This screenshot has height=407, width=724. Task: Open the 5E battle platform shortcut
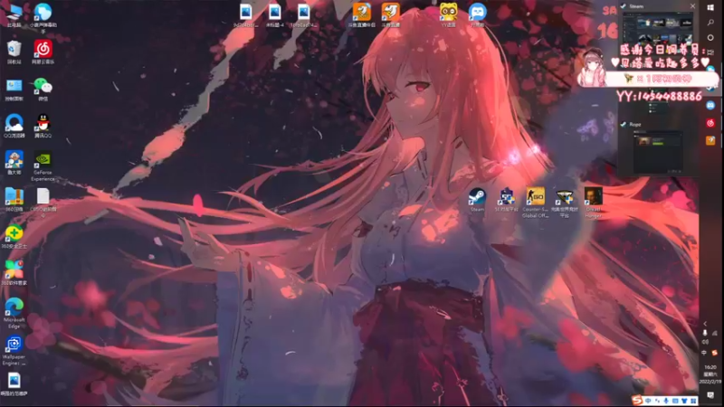pos(506,200)
